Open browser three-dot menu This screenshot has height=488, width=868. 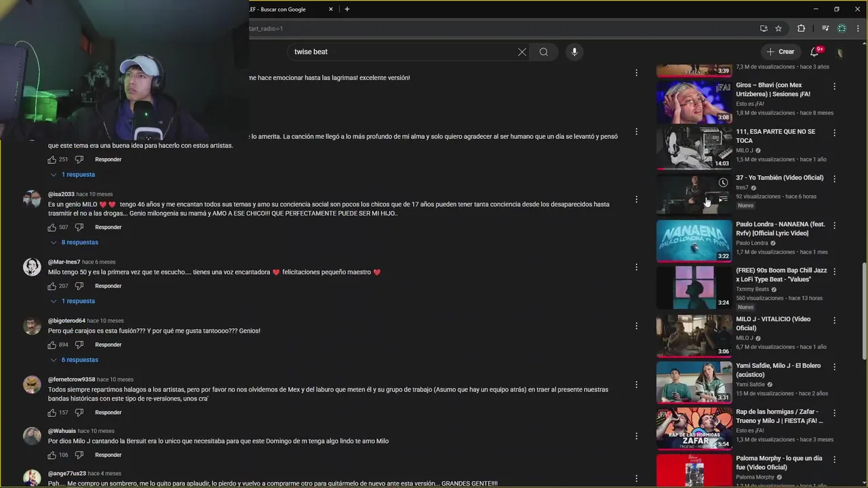point(858,28)
